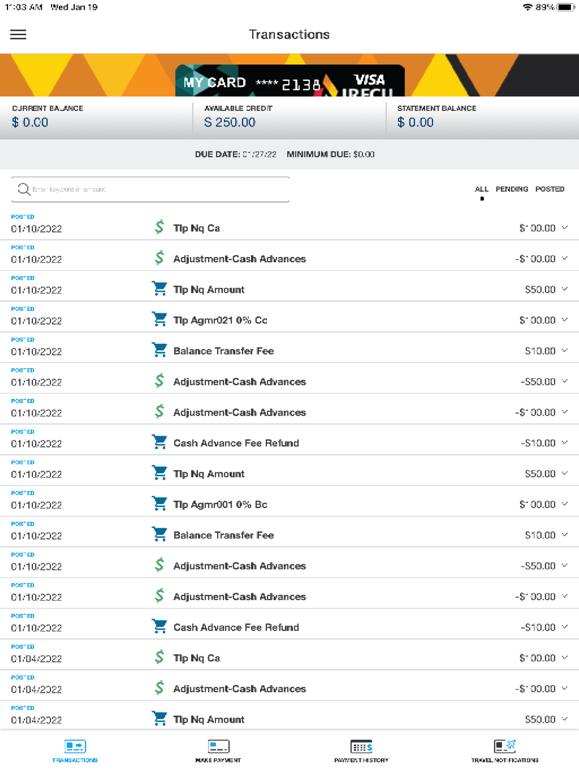Click the keyword or amount search field
The width and height of the screenshot is (579, 772).
151,189
